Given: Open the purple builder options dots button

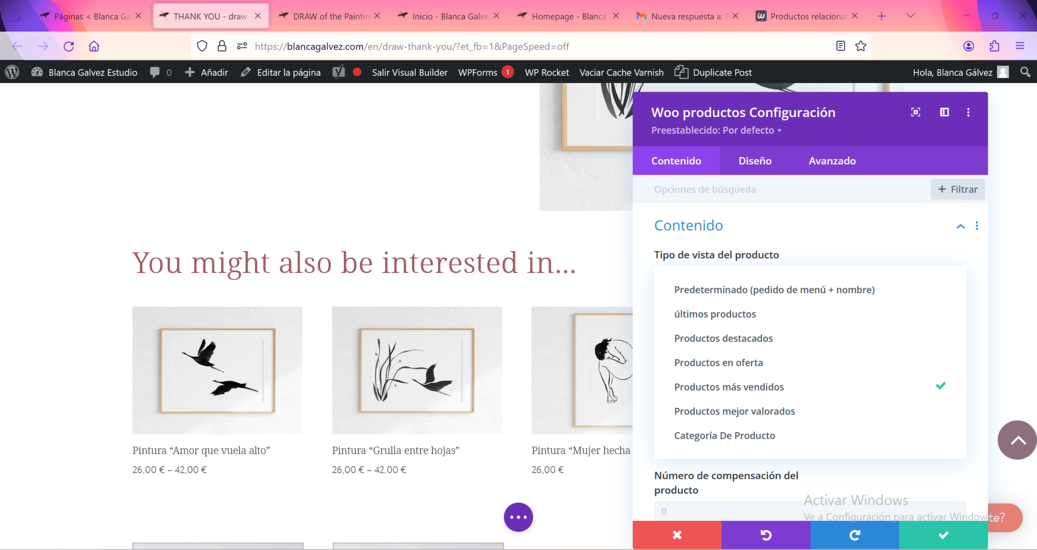Looking at the screenshot, I should [518, 517].
